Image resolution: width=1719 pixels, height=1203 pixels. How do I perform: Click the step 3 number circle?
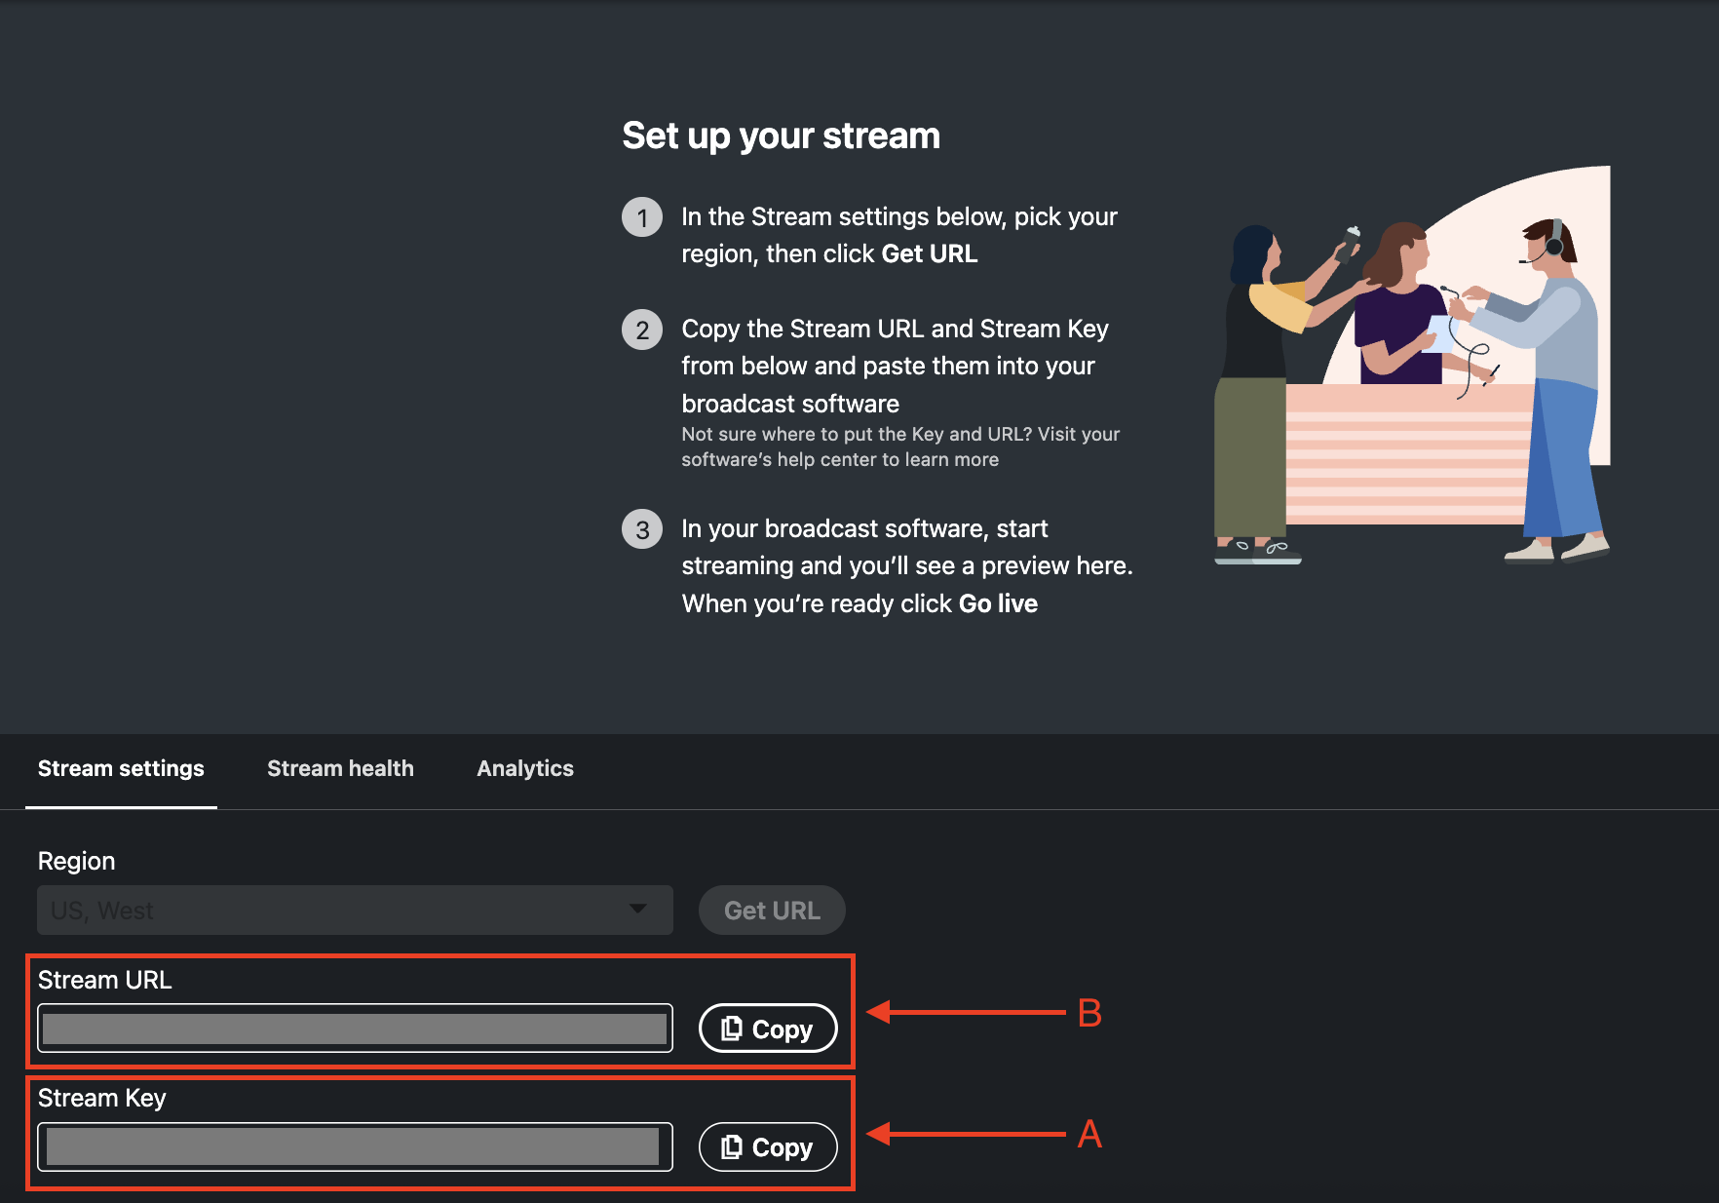(x=642, y=529)
